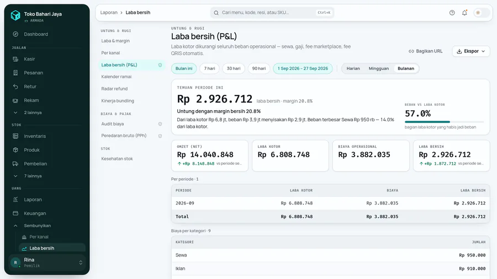Click the Rekam camera icon
This screenshot has height=279, width=497.
[15, 100]
